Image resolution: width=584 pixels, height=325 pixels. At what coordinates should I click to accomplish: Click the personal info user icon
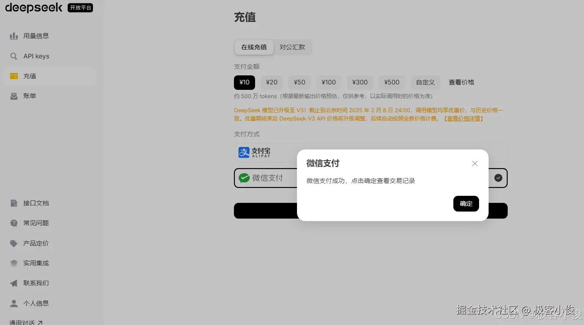14,303
